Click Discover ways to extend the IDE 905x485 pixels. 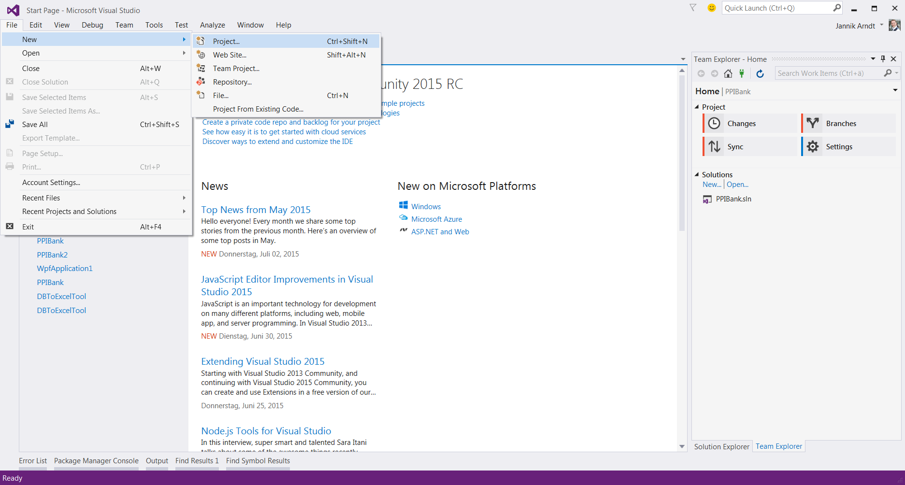coord(277,142)
